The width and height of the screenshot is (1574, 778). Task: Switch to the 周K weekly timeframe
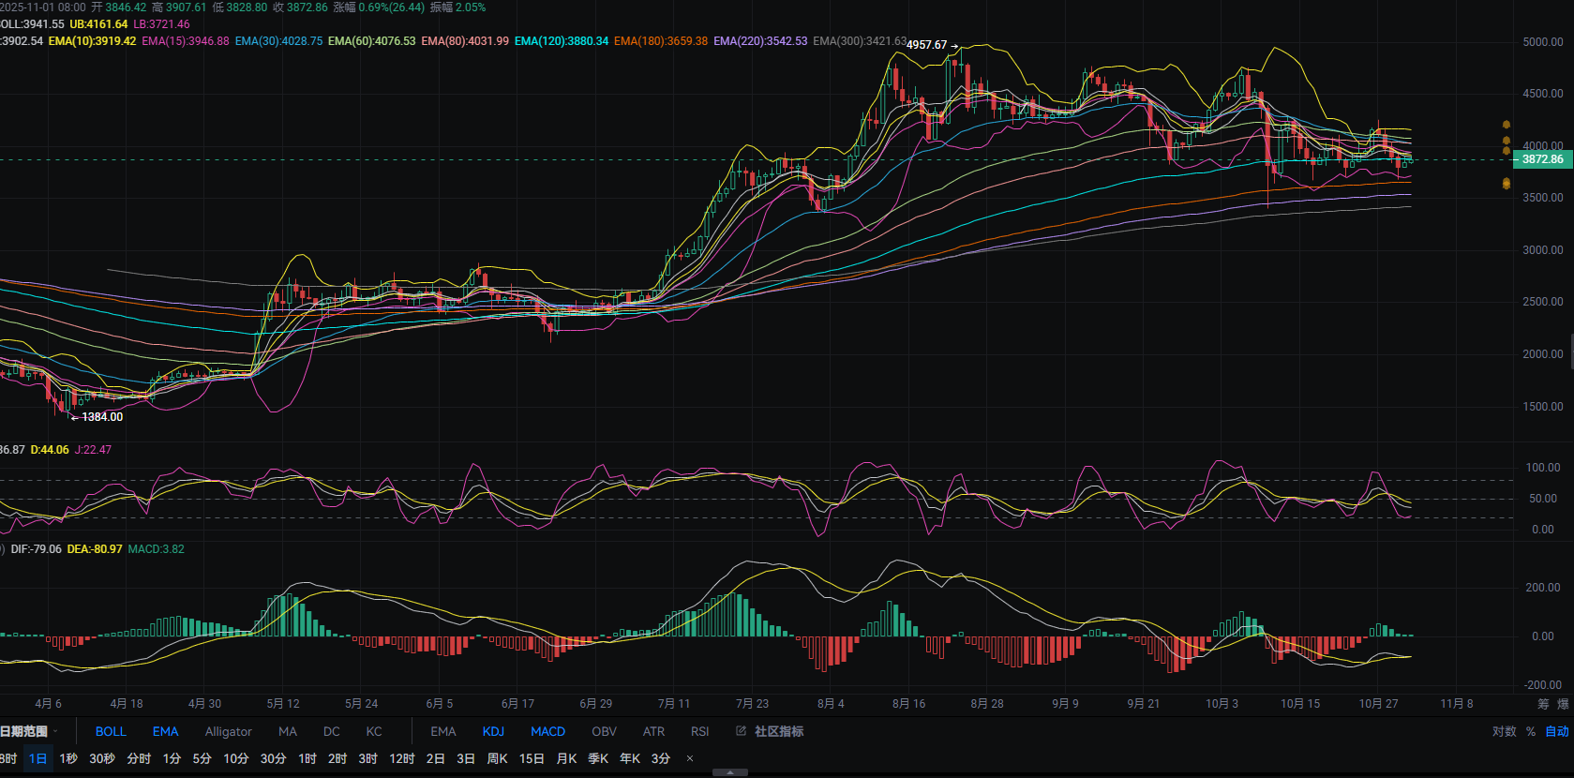click(x=497, y=758)
